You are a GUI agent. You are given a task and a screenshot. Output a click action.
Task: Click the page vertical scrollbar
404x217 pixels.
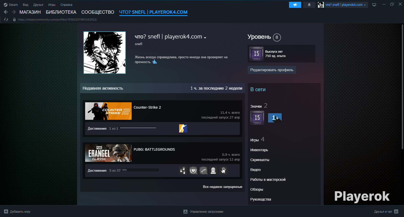point(402,87)
